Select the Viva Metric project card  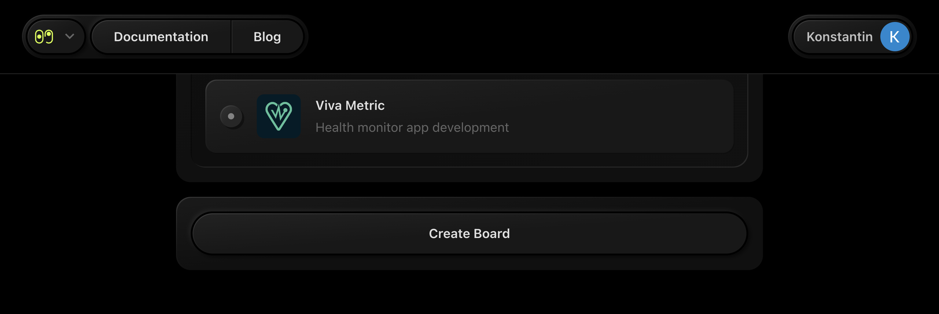point(583,117)
